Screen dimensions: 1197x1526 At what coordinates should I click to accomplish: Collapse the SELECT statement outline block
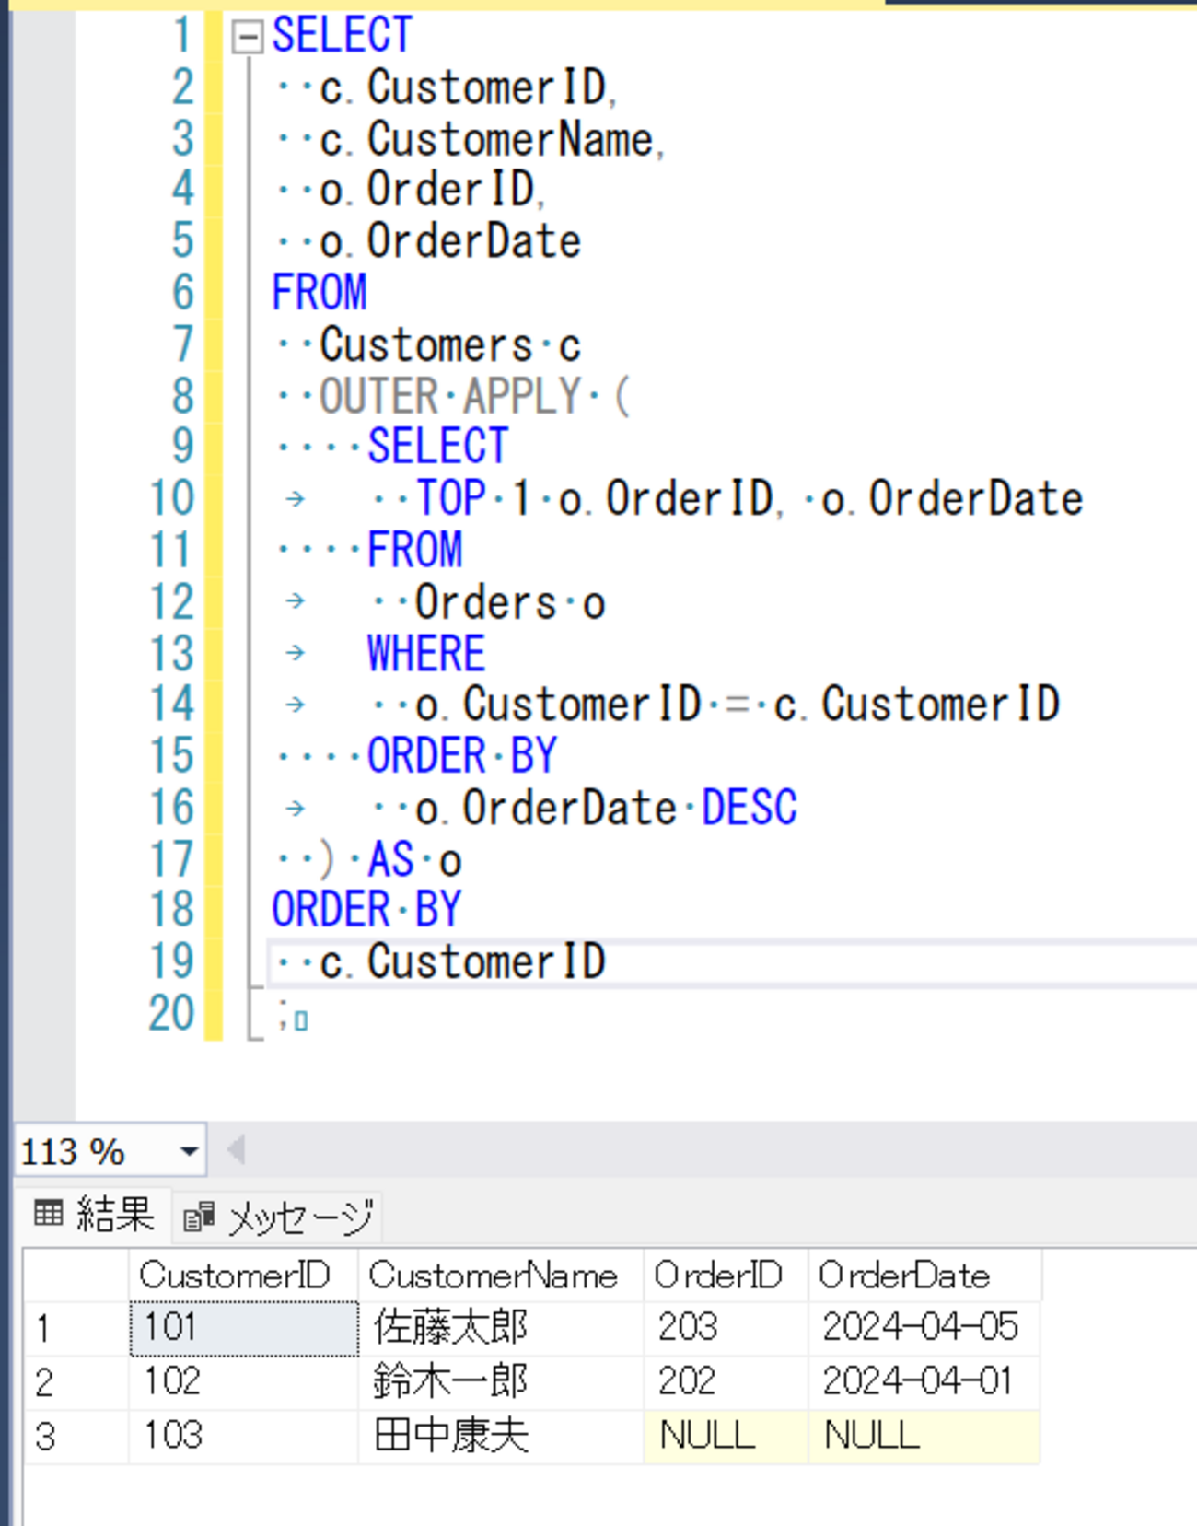(x=247, y=37)
